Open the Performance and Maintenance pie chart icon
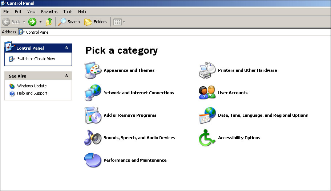This screenshot has height=191, width=331. (93, 160)
